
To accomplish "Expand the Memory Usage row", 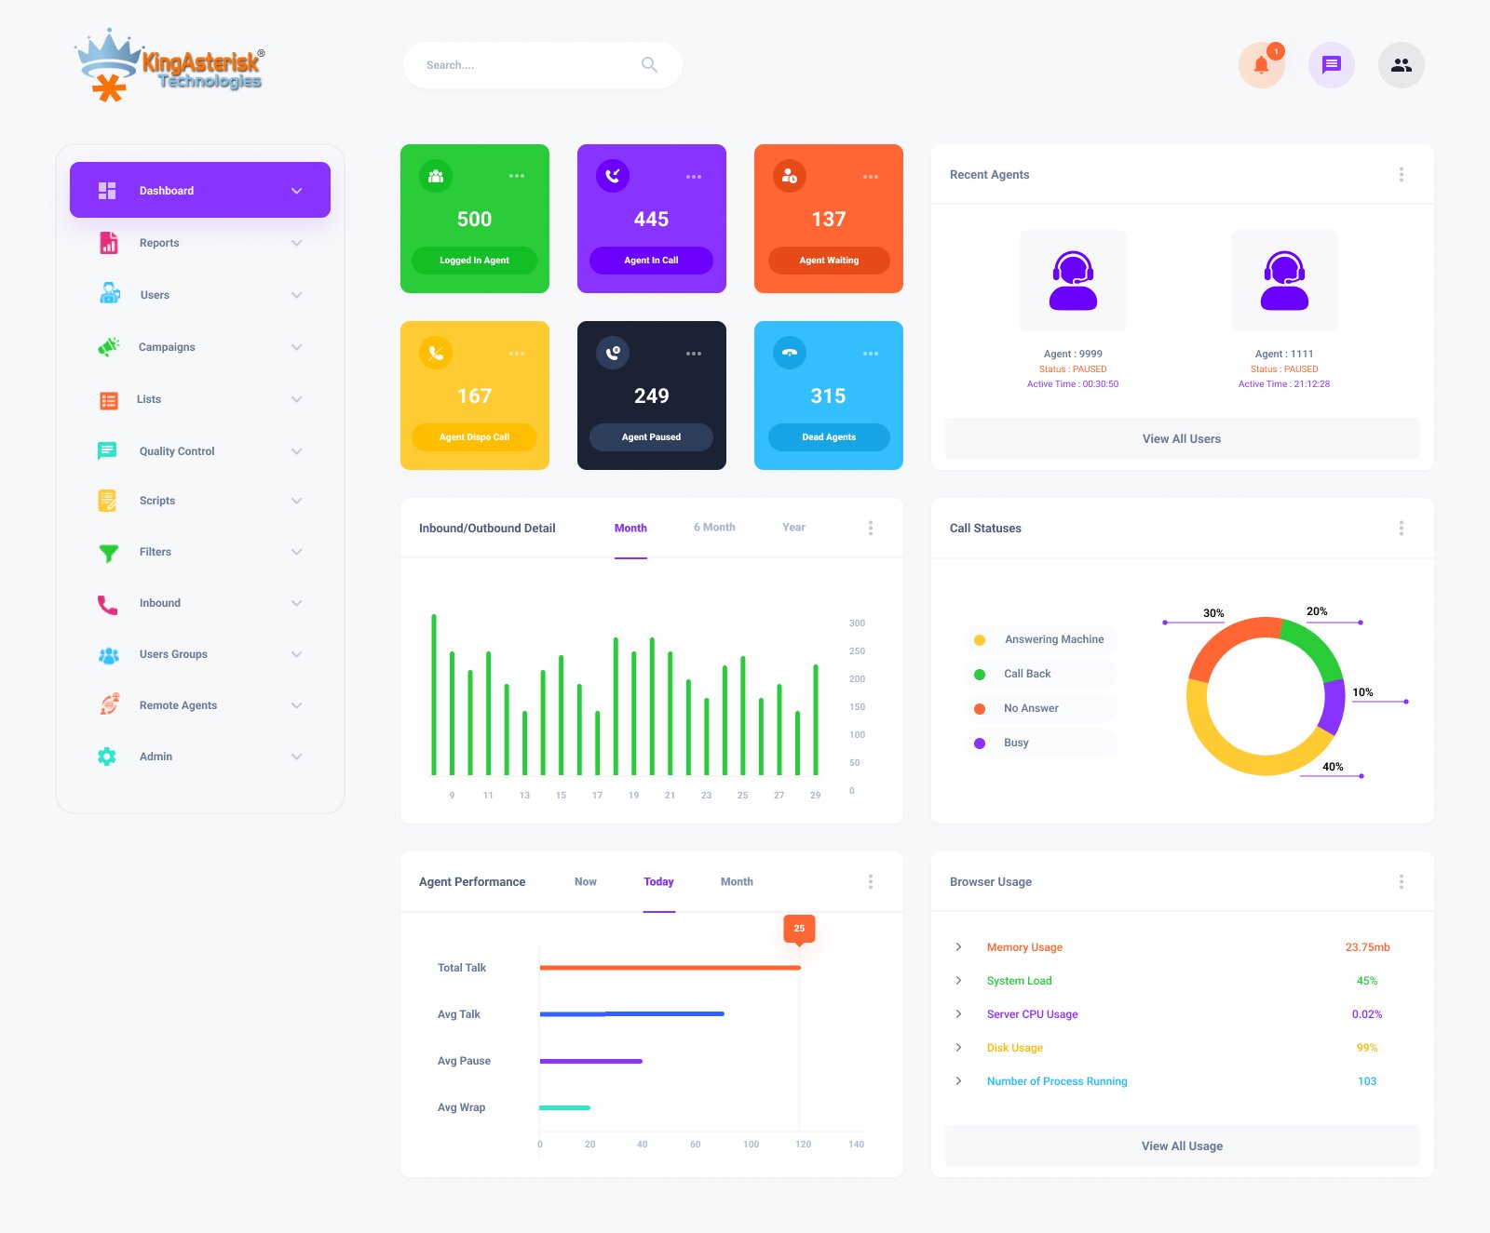I will tap(958, 947).
